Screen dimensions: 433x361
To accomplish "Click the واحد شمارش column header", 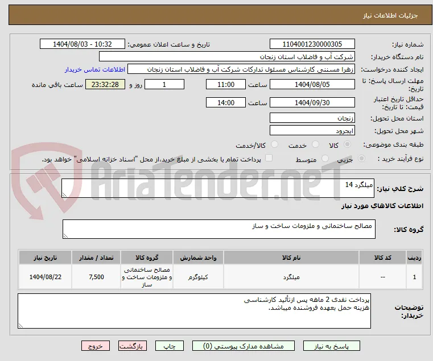I will [x=198, y=258].
